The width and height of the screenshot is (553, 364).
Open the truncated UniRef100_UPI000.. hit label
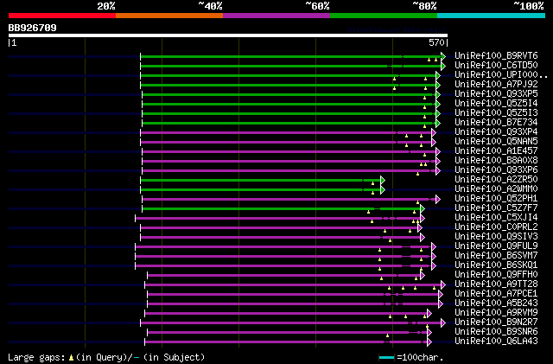point(501,75)
